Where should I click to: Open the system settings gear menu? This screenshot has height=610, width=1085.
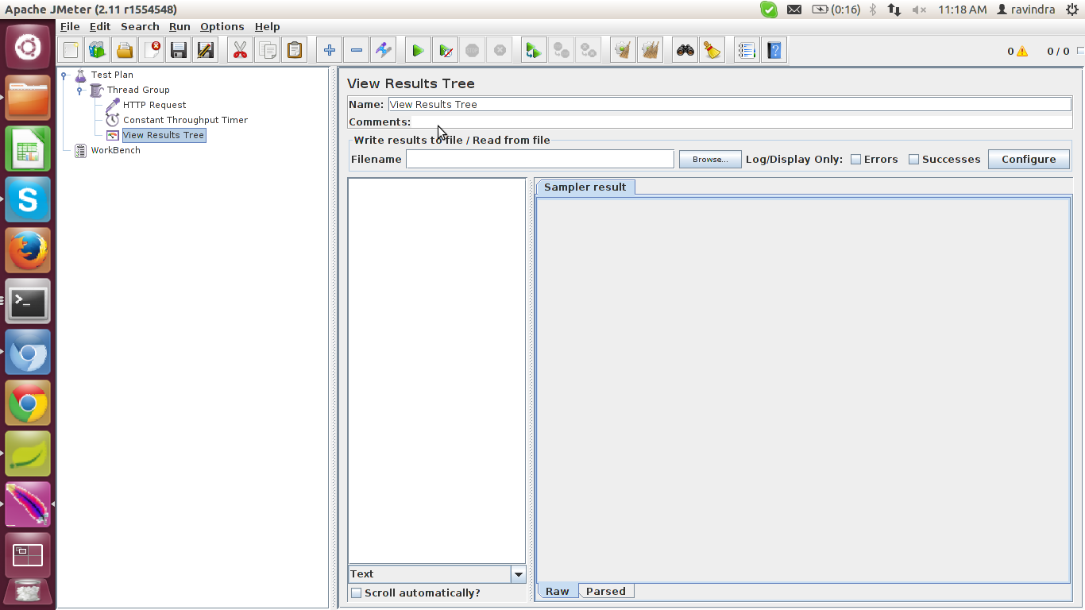1071,10
